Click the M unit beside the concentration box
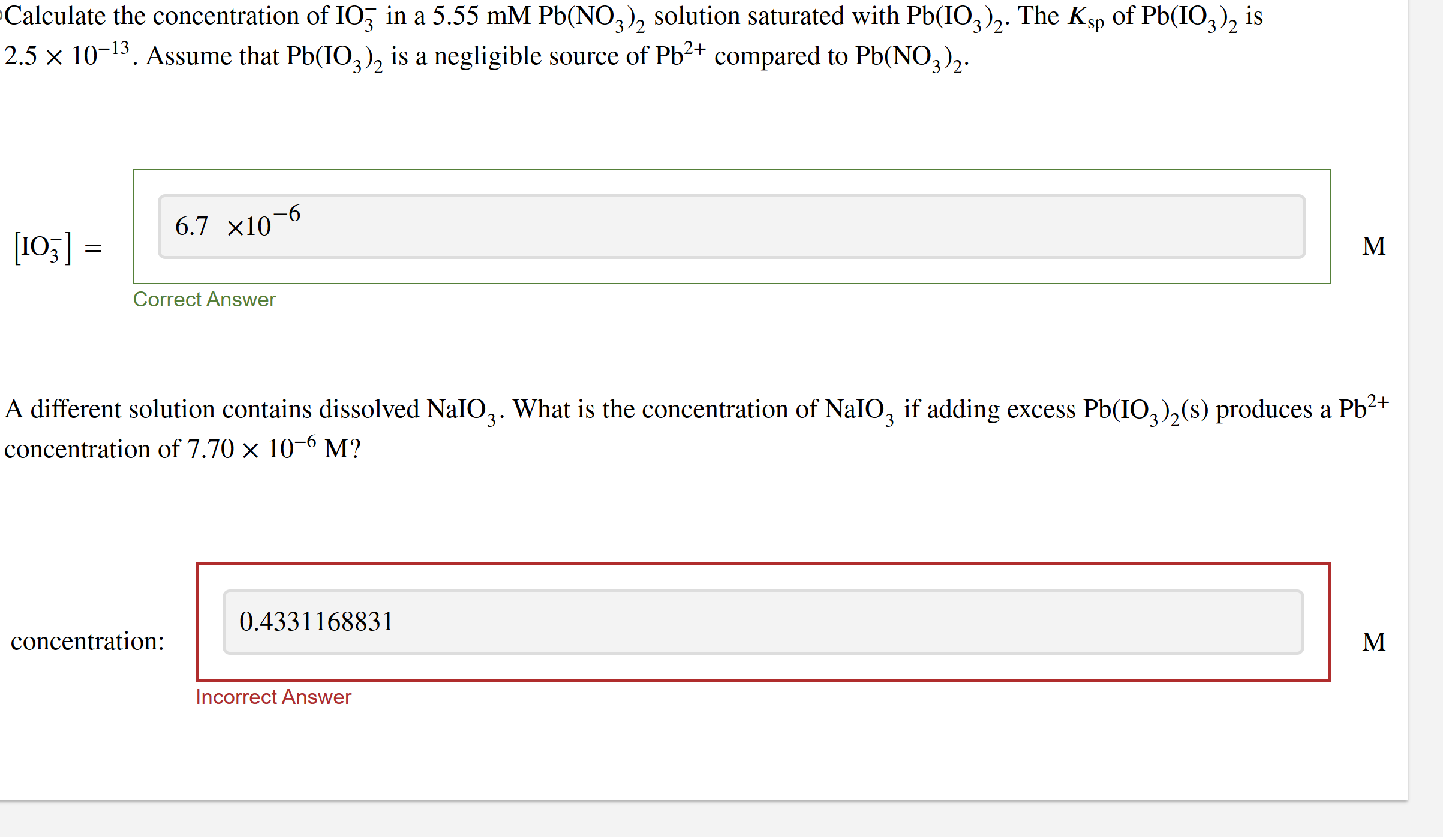Image resolution: width=1443 pixels, height=837 pixels. [1373, 641]
